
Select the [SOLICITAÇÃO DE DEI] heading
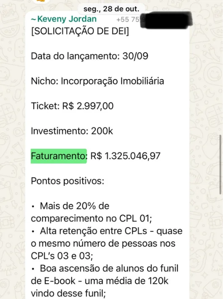click(x=80, y=31)
